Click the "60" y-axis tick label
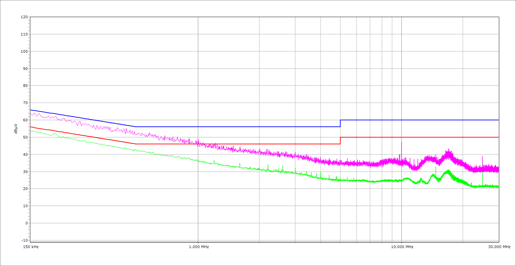This screenshot has height=266, width=516. (25, 120)
